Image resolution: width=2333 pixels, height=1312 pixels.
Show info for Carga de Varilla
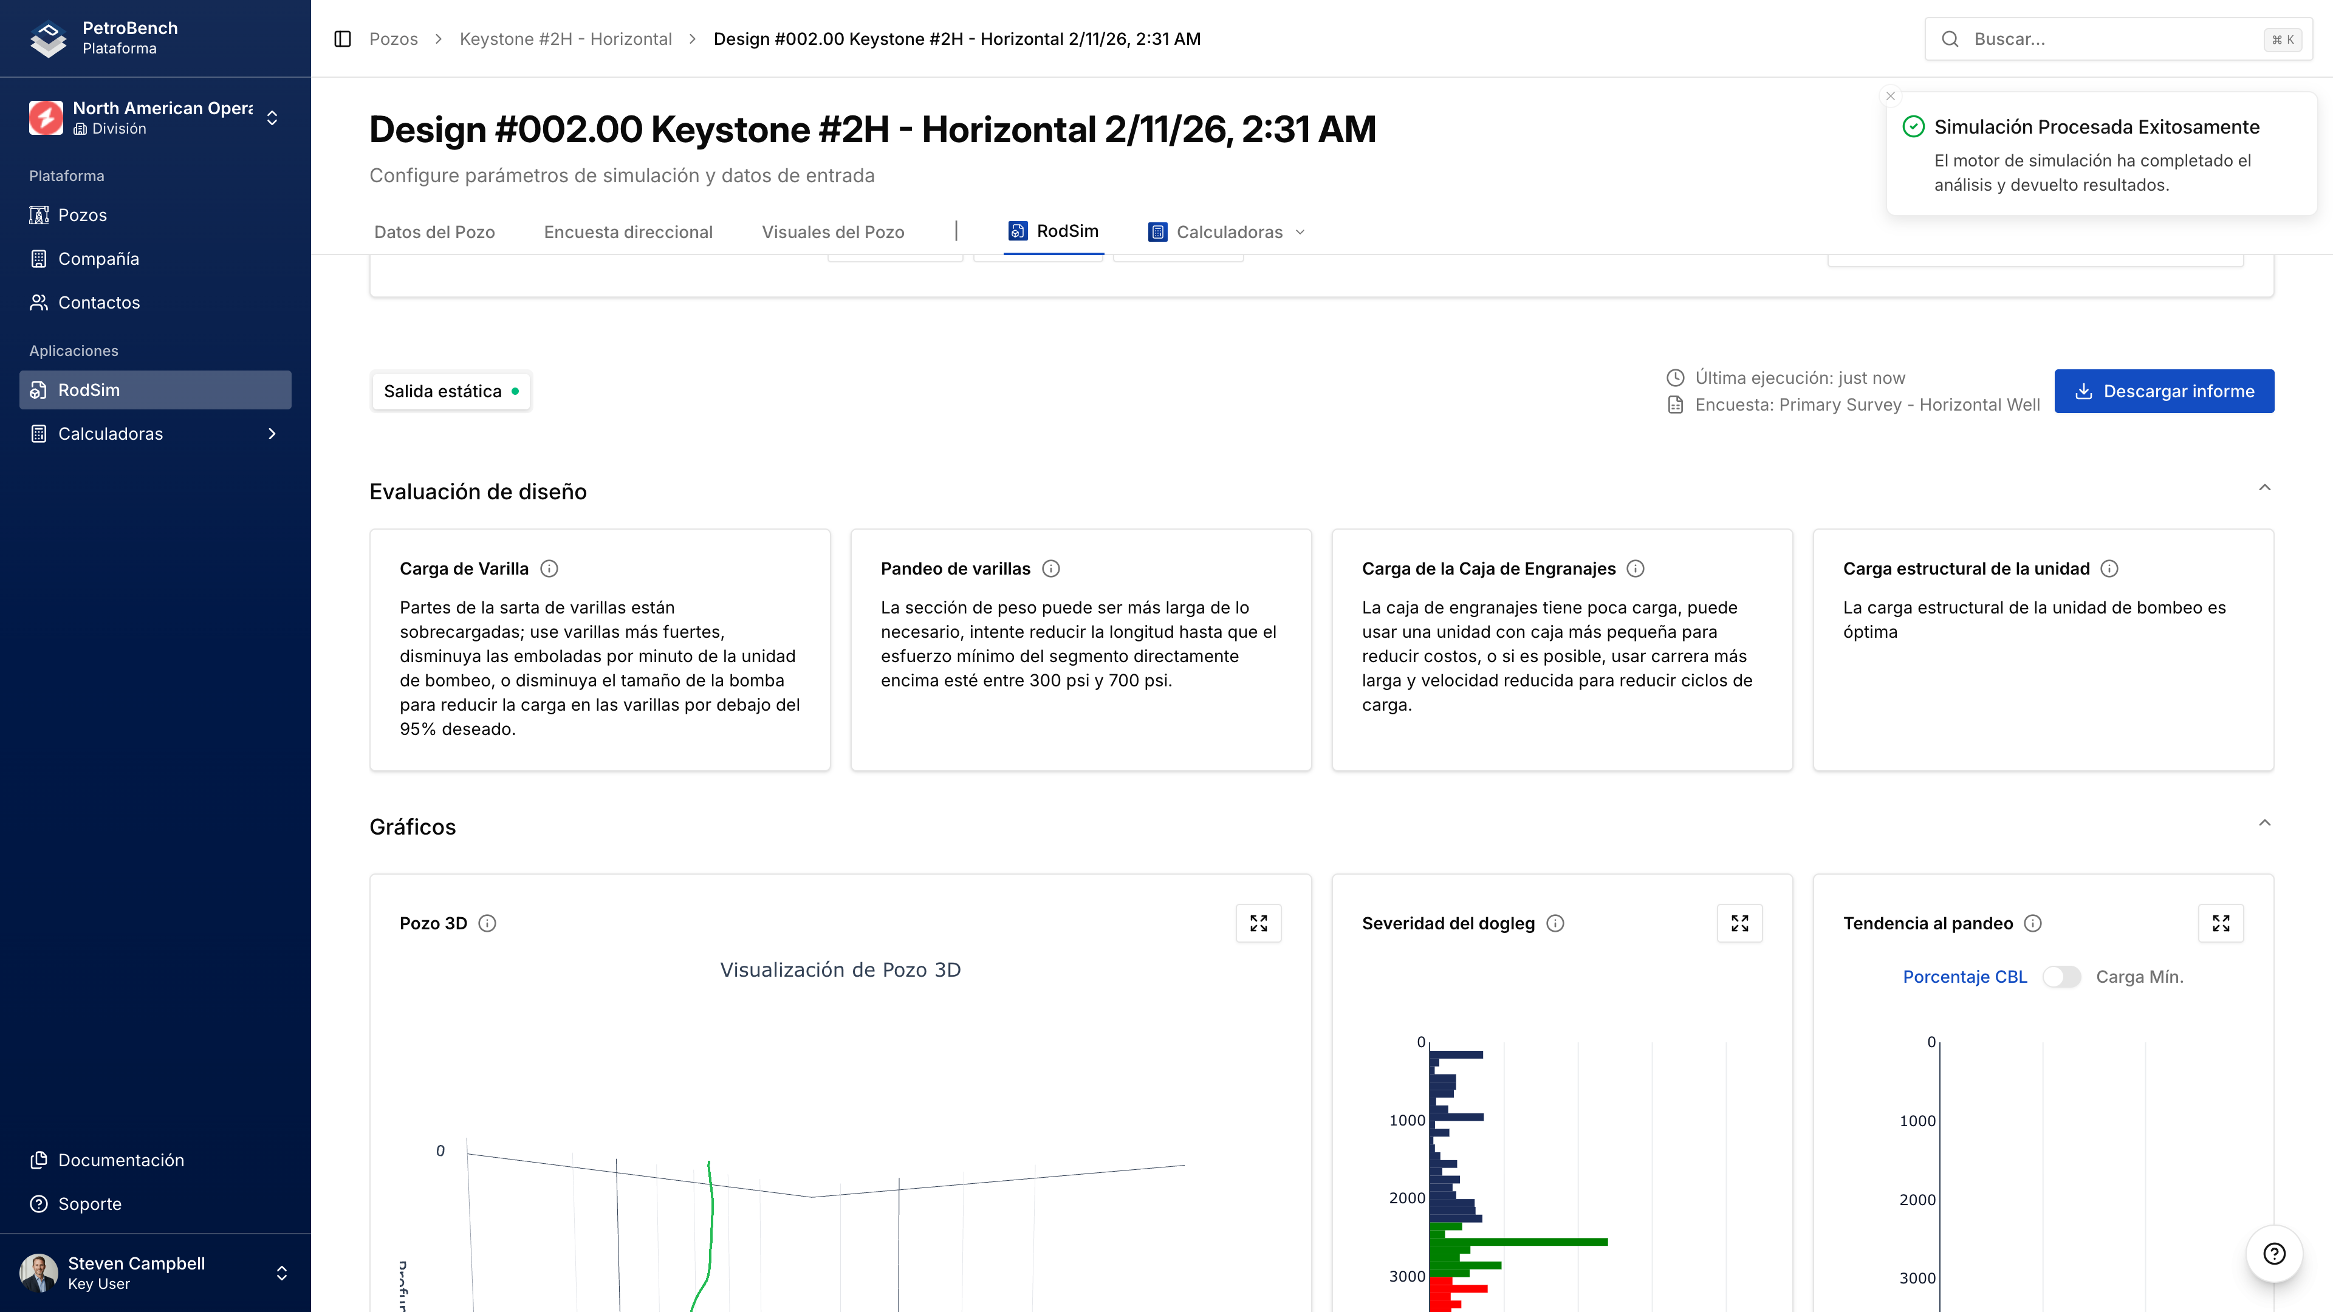click(549, 569)
